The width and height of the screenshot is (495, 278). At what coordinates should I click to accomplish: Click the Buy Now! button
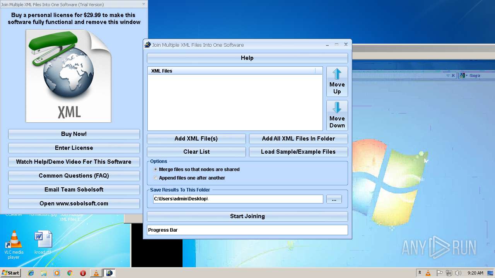[74, 134]
